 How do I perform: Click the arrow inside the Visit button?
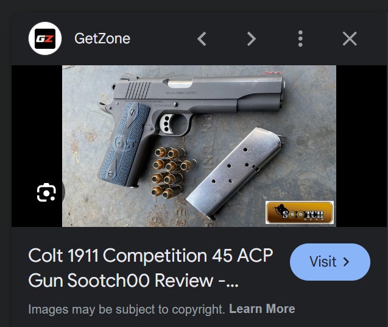[346, 262]
